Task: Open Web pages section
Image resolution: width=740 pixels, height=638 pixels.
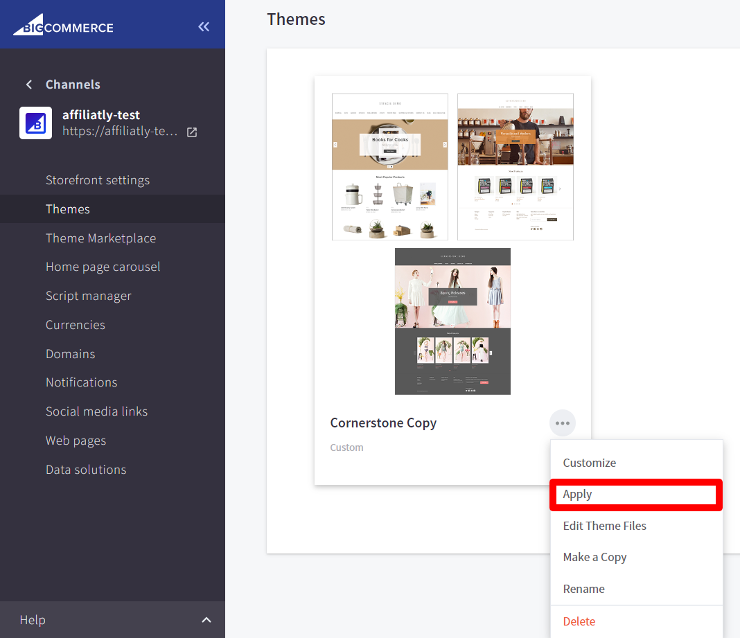Action: click(x=76, y=441)
